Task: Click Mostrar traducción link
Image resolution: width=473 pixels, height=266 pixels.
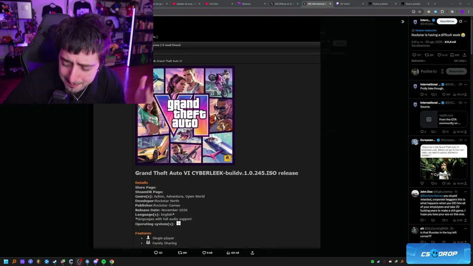Action: pyautogui.click(x=426, y=30)
